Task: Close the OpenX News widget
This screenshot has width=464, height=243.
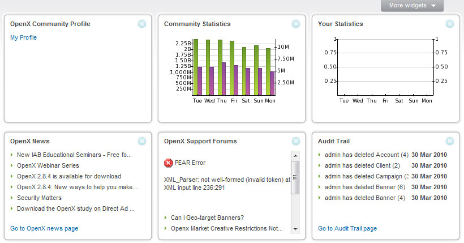Action: pyautogui.click(x=141, y=142)
